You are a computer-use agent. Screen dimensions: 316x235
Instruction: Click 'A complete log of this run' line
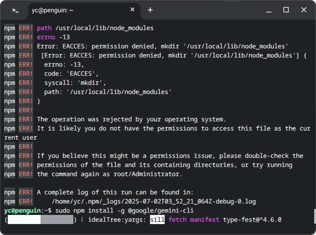tap(115, 192)
